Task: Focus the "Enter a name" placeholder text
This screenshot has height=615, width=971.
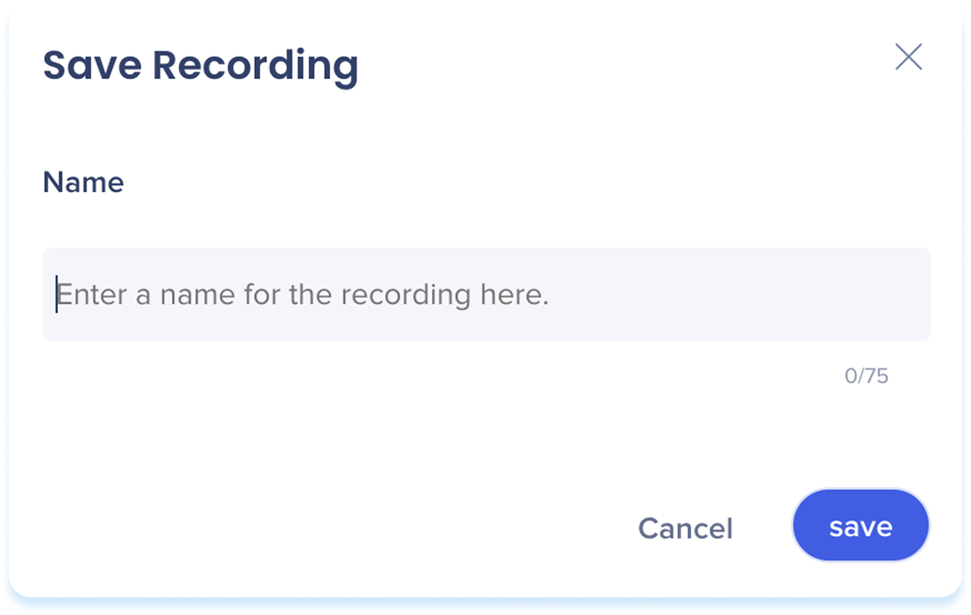Action: [303, 294]
